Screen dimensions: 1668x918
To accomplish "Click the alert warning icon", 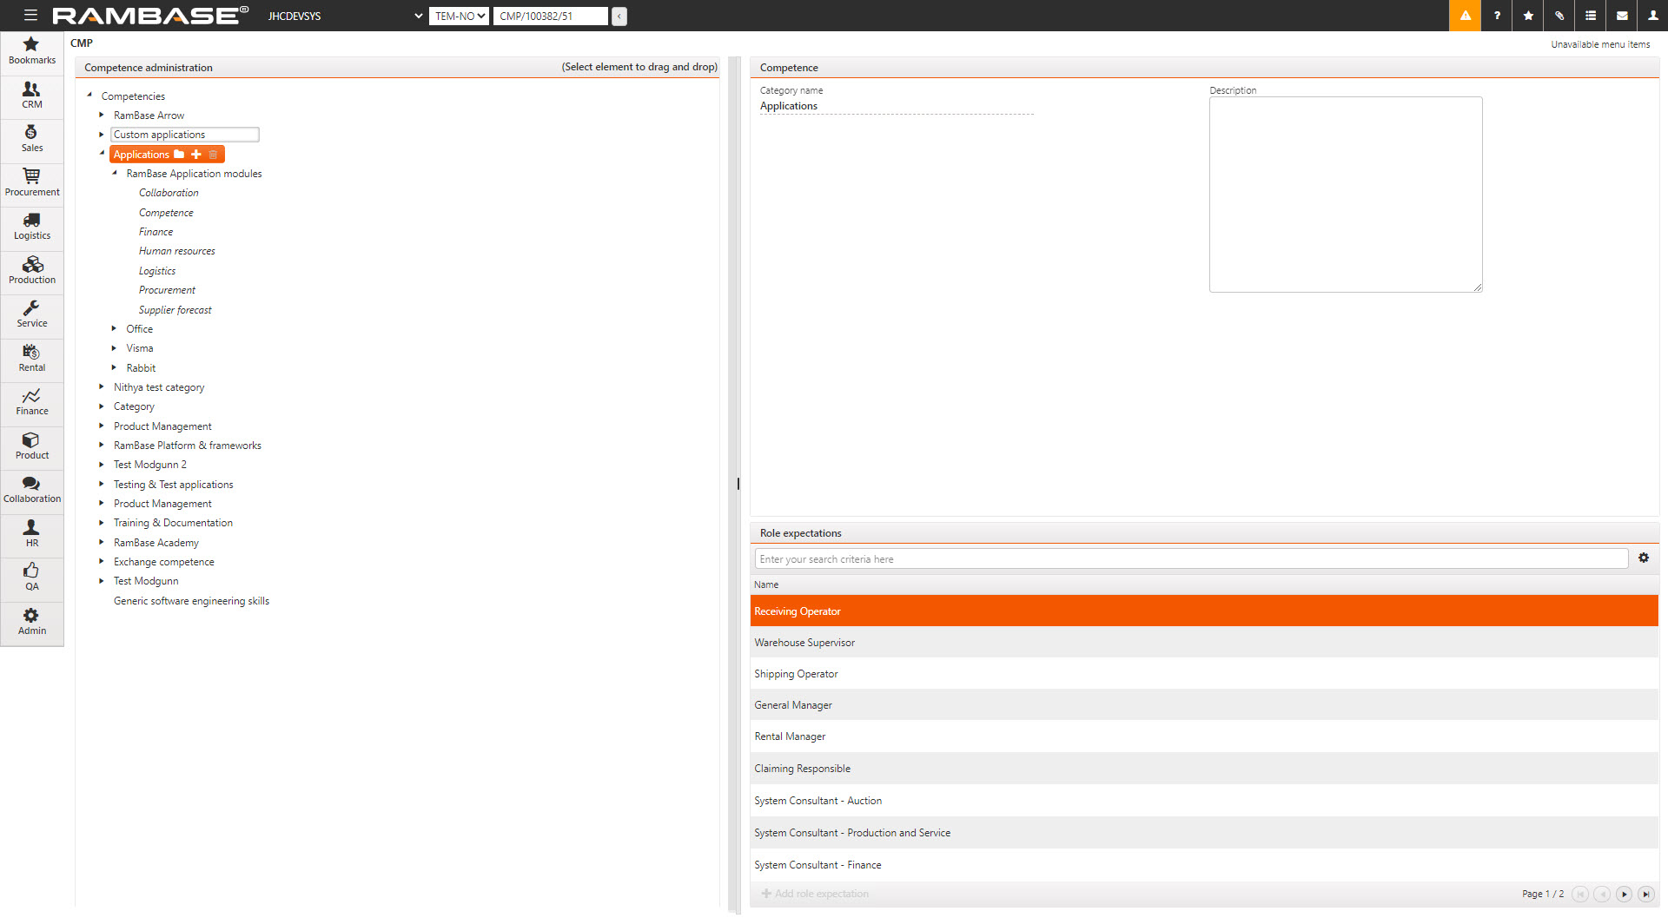I will point(1465,16).
